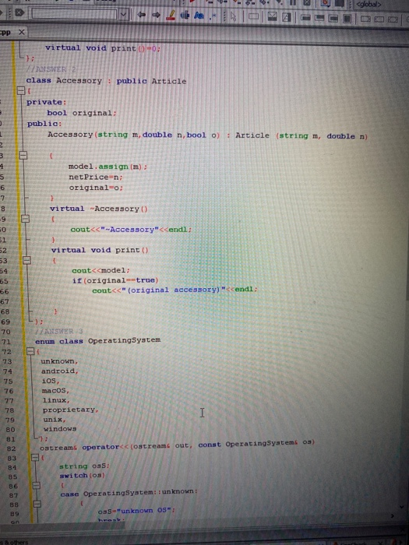This screenshot has height=545, width=409.
Task: Select the Nassi switch-block tool
Action: tap(286, 16)
